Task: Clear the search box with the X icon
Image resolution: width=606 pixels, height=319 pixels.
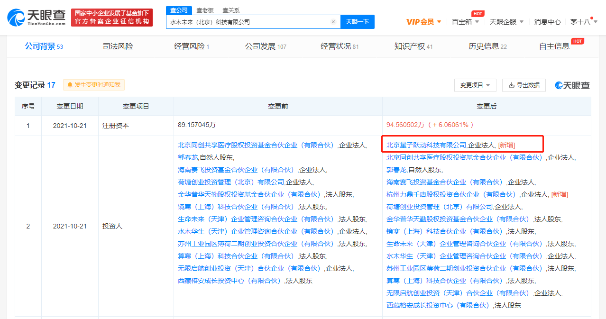Action: pyautogui.click(x=333, y=22)
